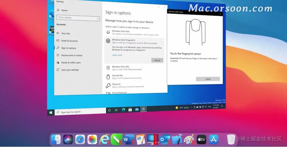
Task: Open Safari in the dock
Action: 80,140
